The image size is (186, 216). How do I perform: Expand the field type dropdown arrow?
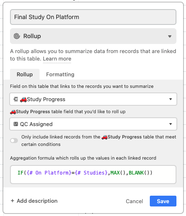click(170, 36)
